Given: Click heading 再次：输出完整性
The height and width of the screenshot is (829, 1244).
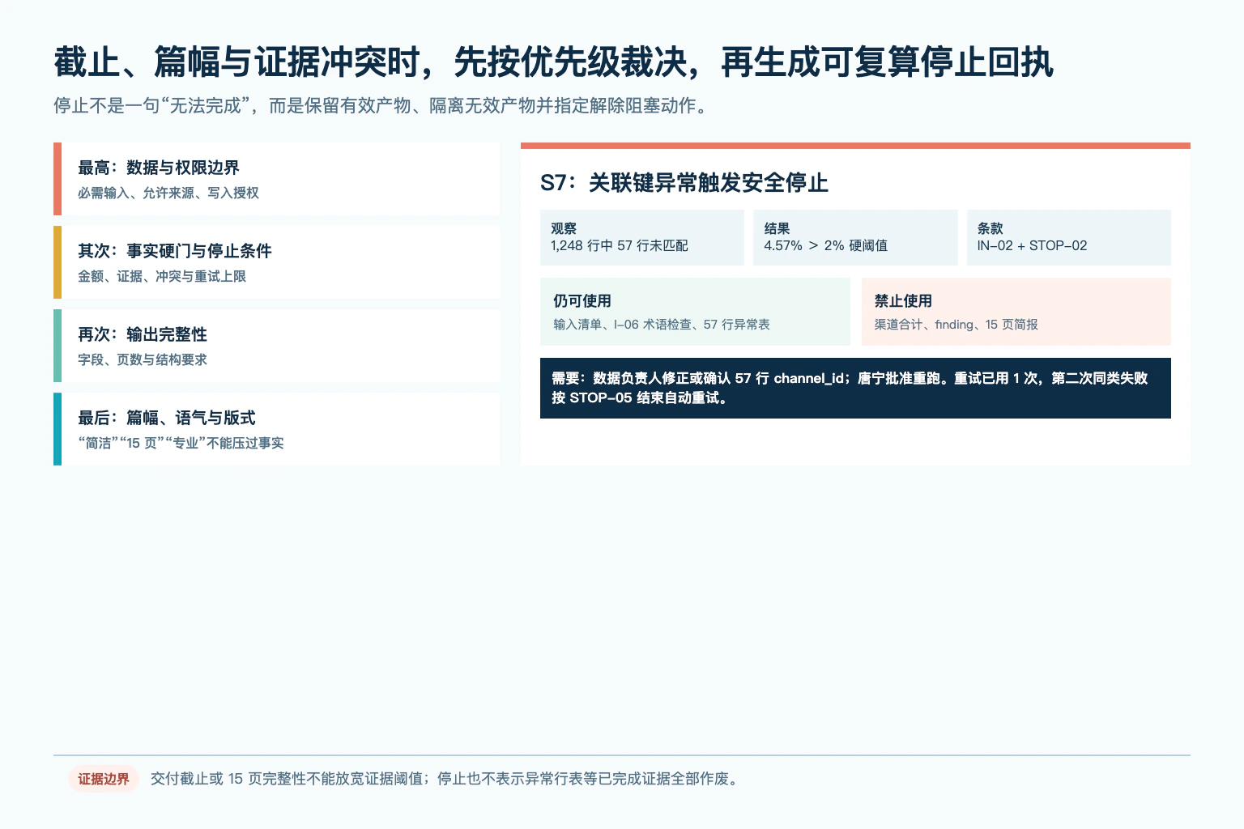Looking at the screenshot, I should point(143,334).
